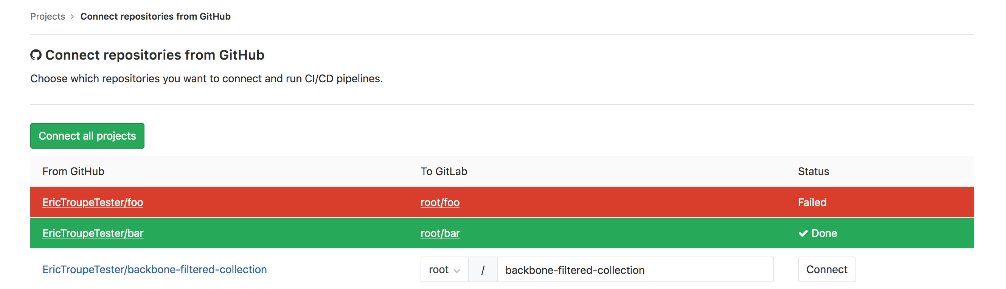1006x289 pixels.
Task: Open the root/bar GitLab project link
Action: pyautogui.click(x=440, y=233)
